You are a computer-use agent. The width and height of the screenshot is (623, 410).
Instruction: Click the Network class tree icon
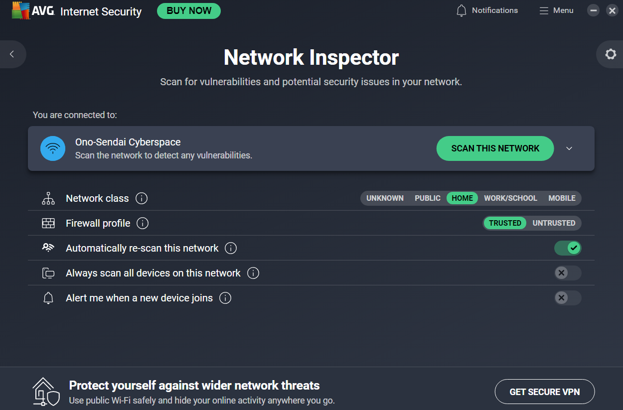pyautogui.click(x=48, y=198)
